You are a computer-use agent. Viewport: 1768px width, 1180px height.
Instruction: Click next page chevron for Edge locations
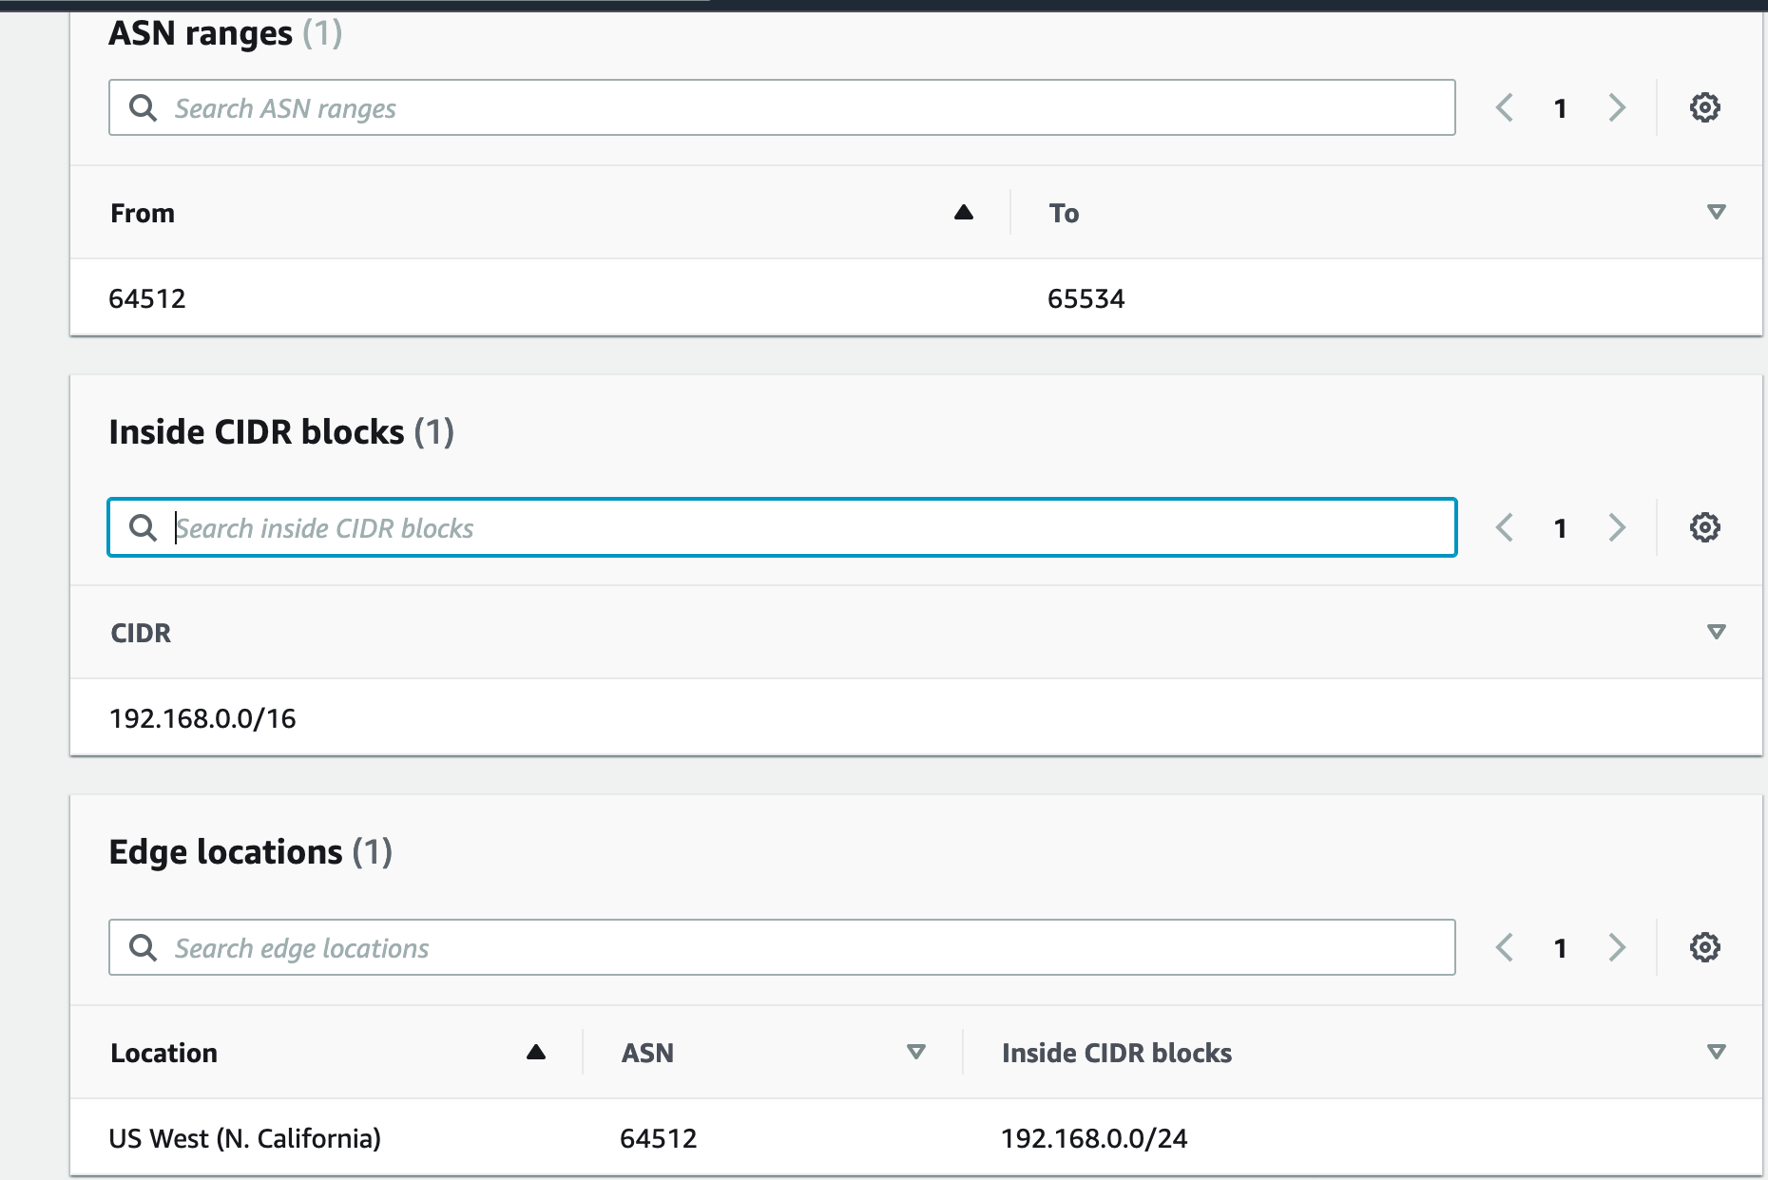click(x=1617, y=947)
